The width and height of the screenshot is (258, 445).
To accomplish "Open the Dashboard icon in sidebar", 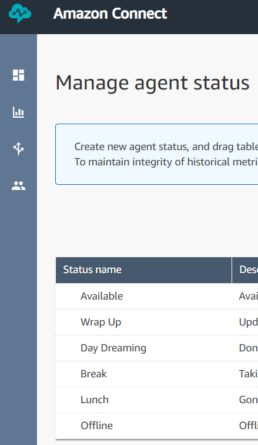I will (18, 75).
